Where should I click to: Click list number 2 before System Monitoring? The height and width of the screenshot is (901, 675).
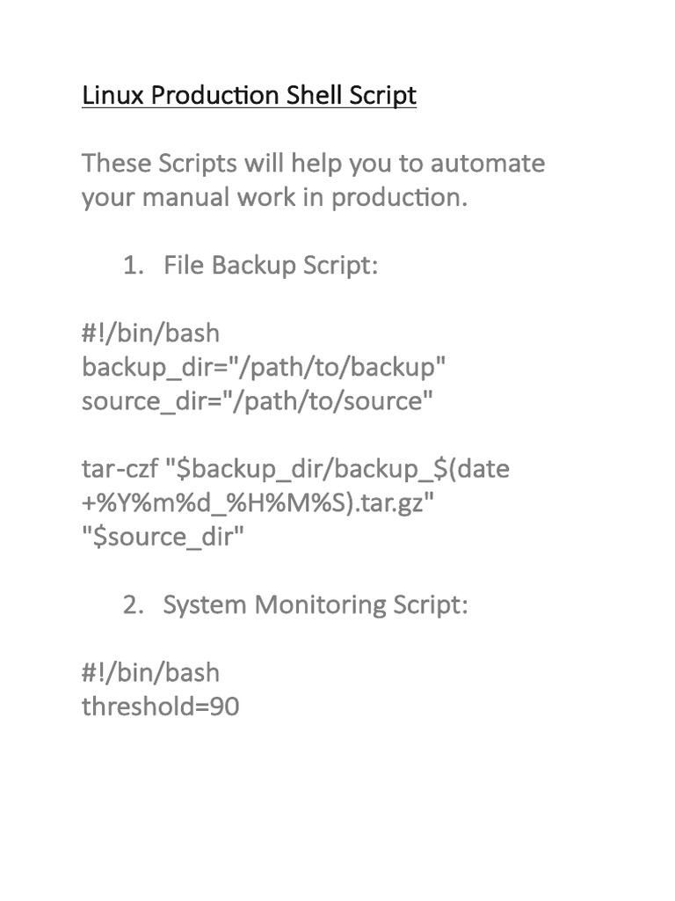[x=132, y=605]
